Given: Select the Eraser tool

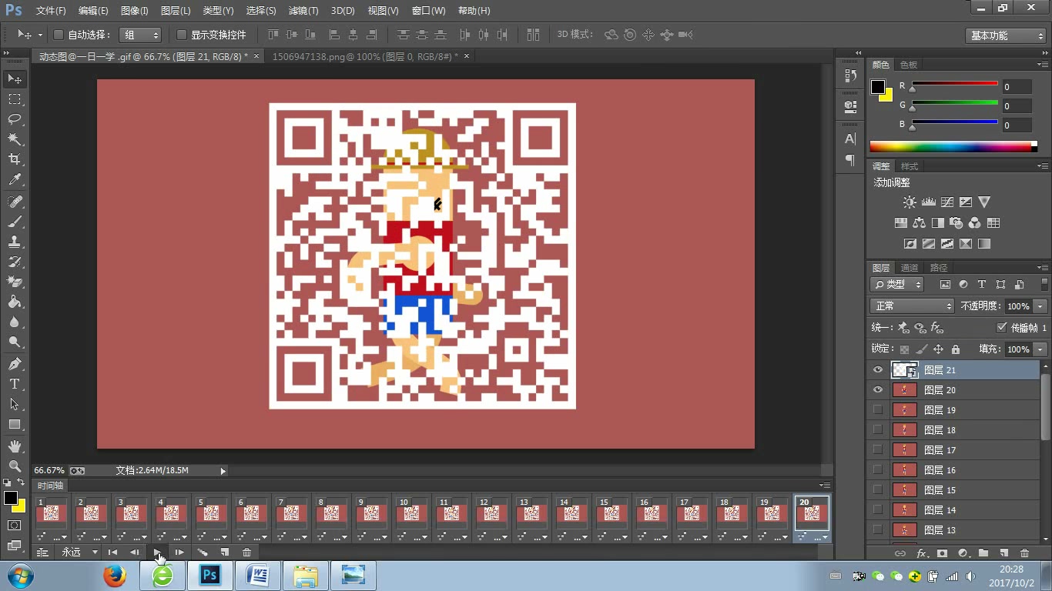Looking at the screenshot, I should coord(15,282).
